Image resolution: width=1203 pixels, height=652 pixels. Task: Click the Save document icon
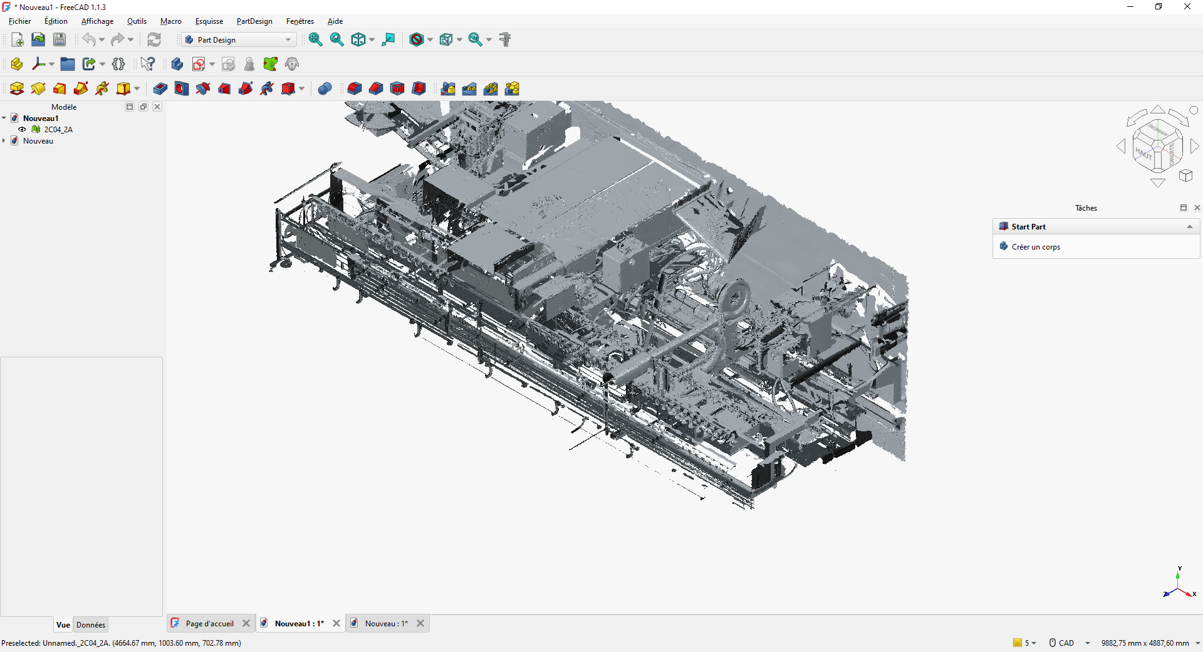pos(60,39)
